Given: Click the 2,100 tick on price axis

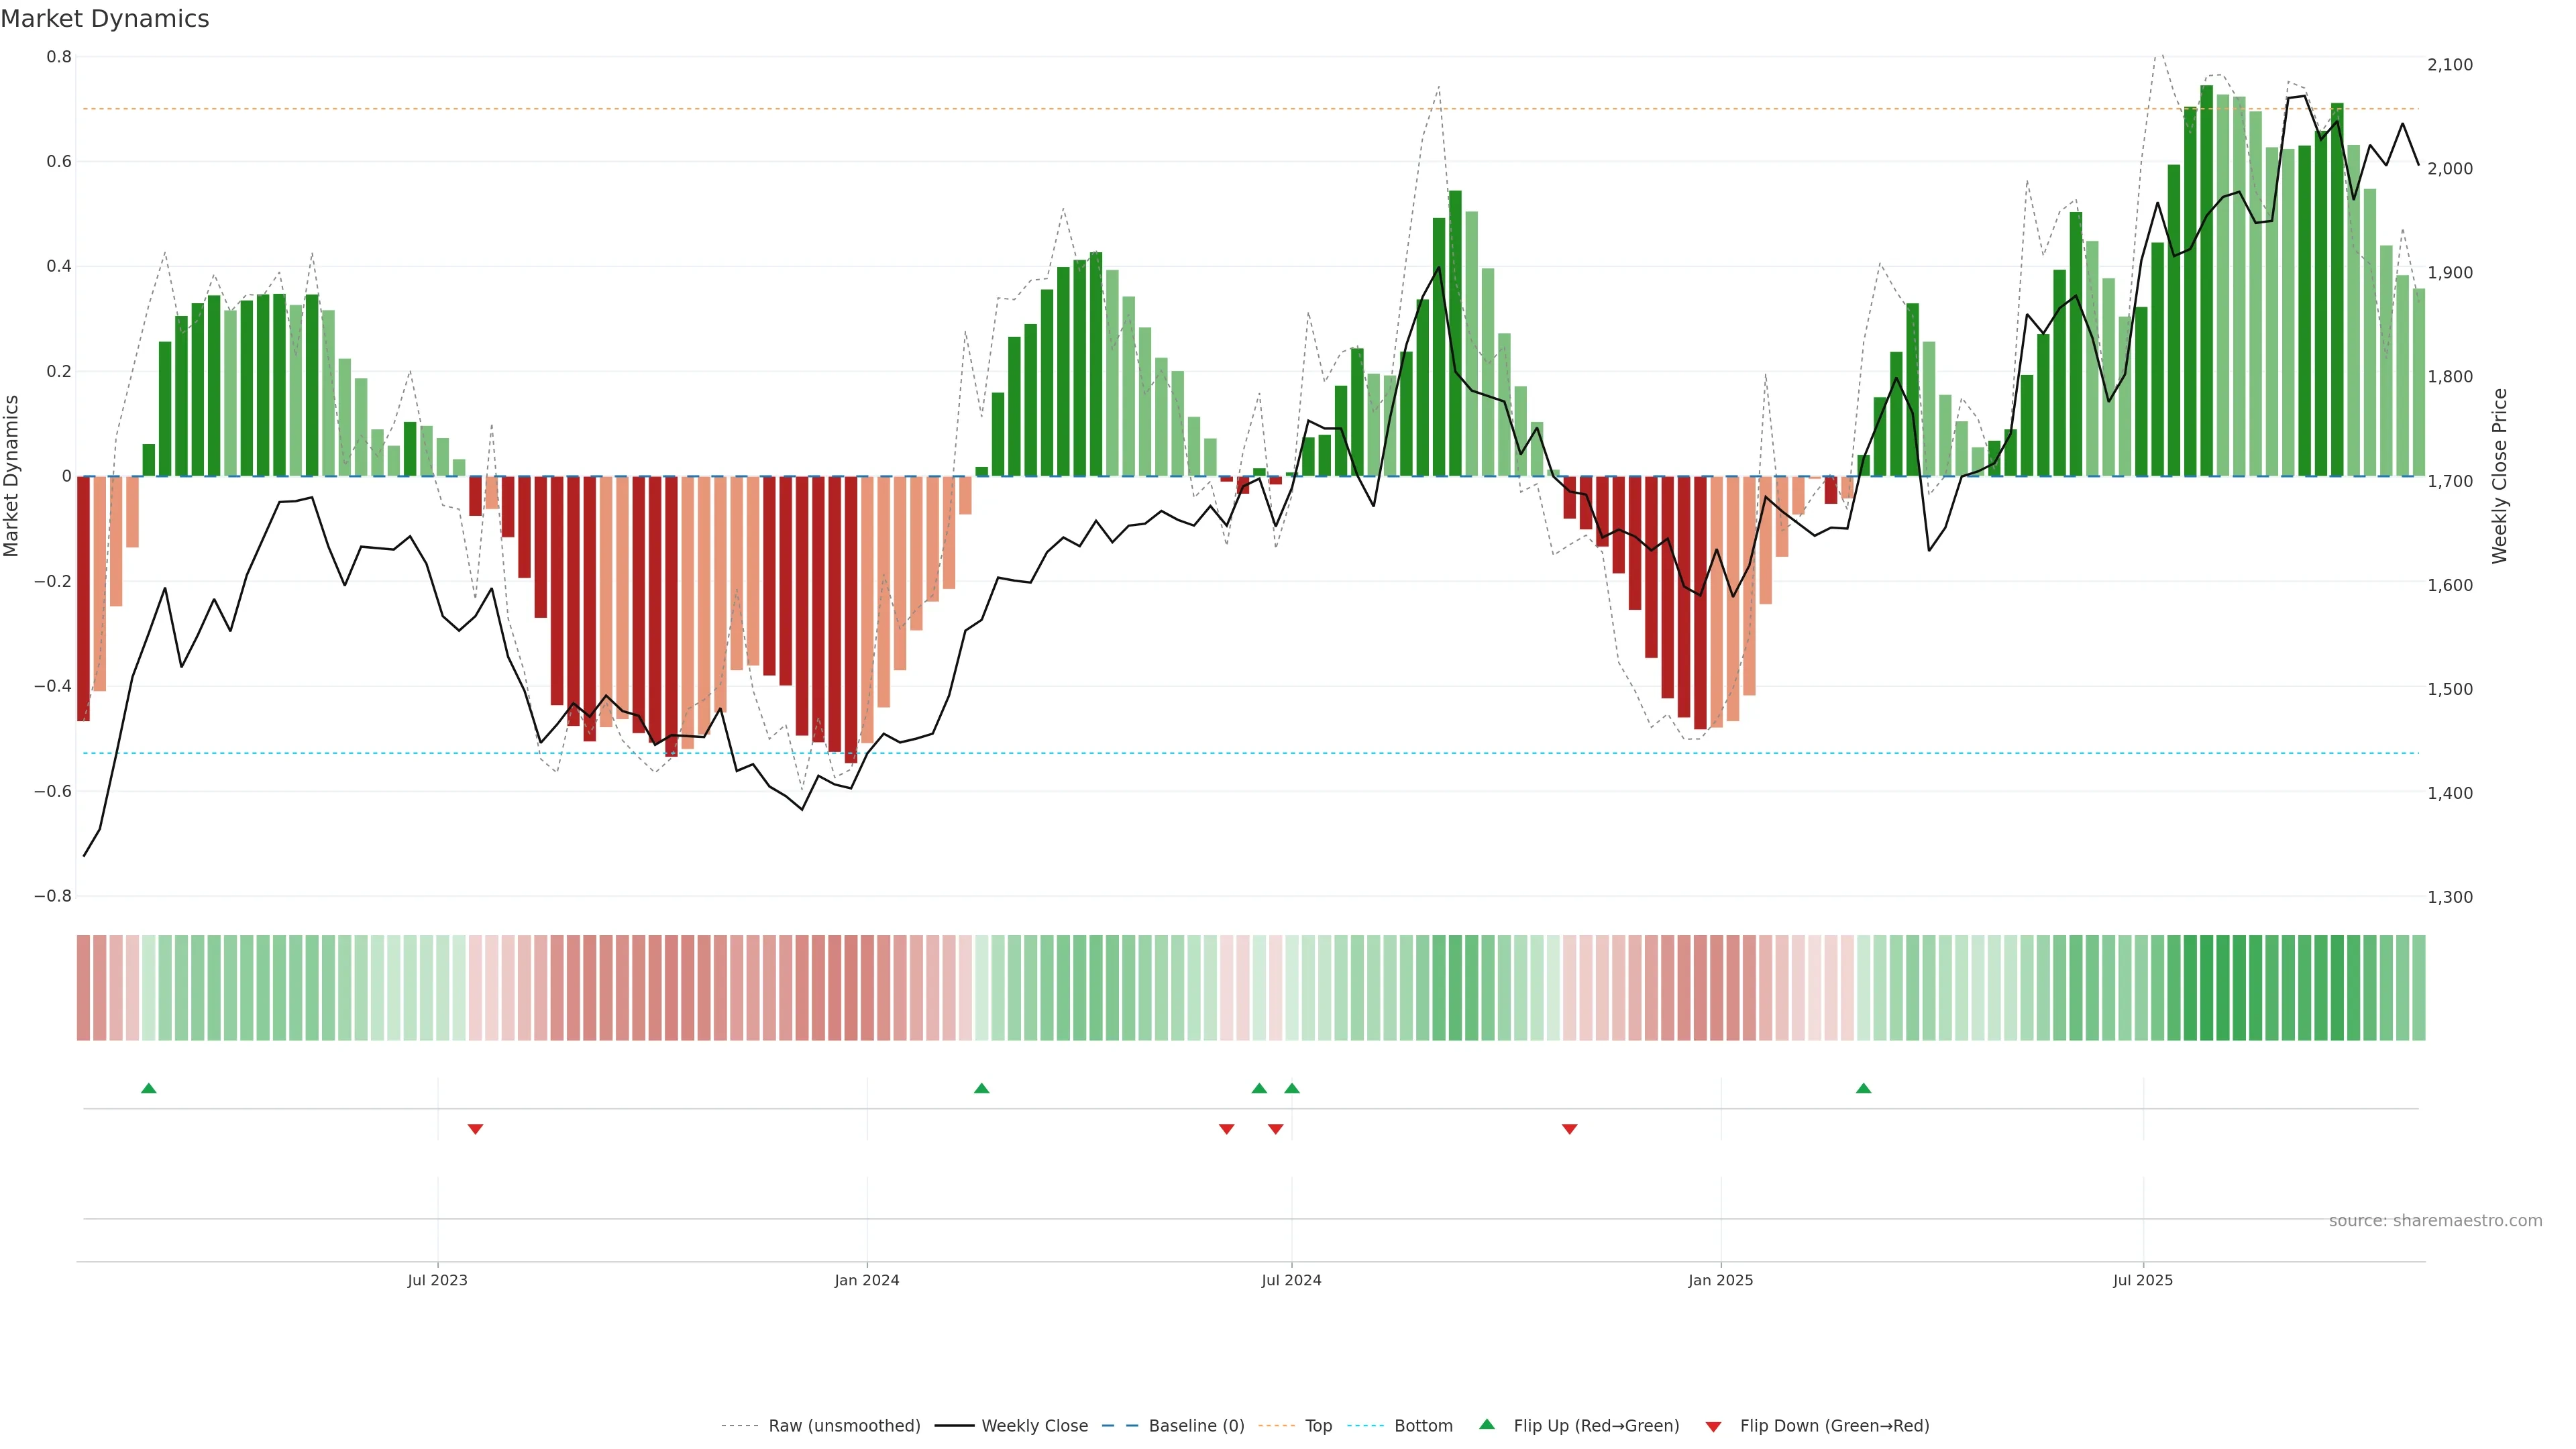Looking at the screenshot, I should (2450, 65).
